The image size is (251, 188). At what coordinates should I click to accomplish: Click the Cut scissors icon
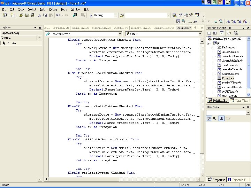pos(40,15)
